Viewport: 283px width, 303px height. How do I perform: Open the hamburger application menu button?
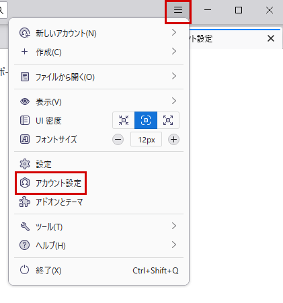pos(178,10)
